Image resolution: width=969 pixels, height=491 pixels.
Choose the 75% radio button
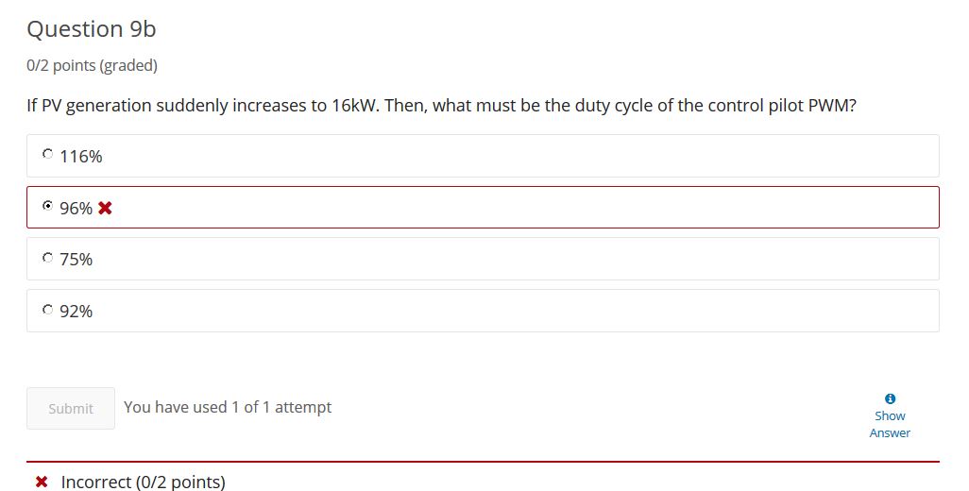click(x=47, y=257)
